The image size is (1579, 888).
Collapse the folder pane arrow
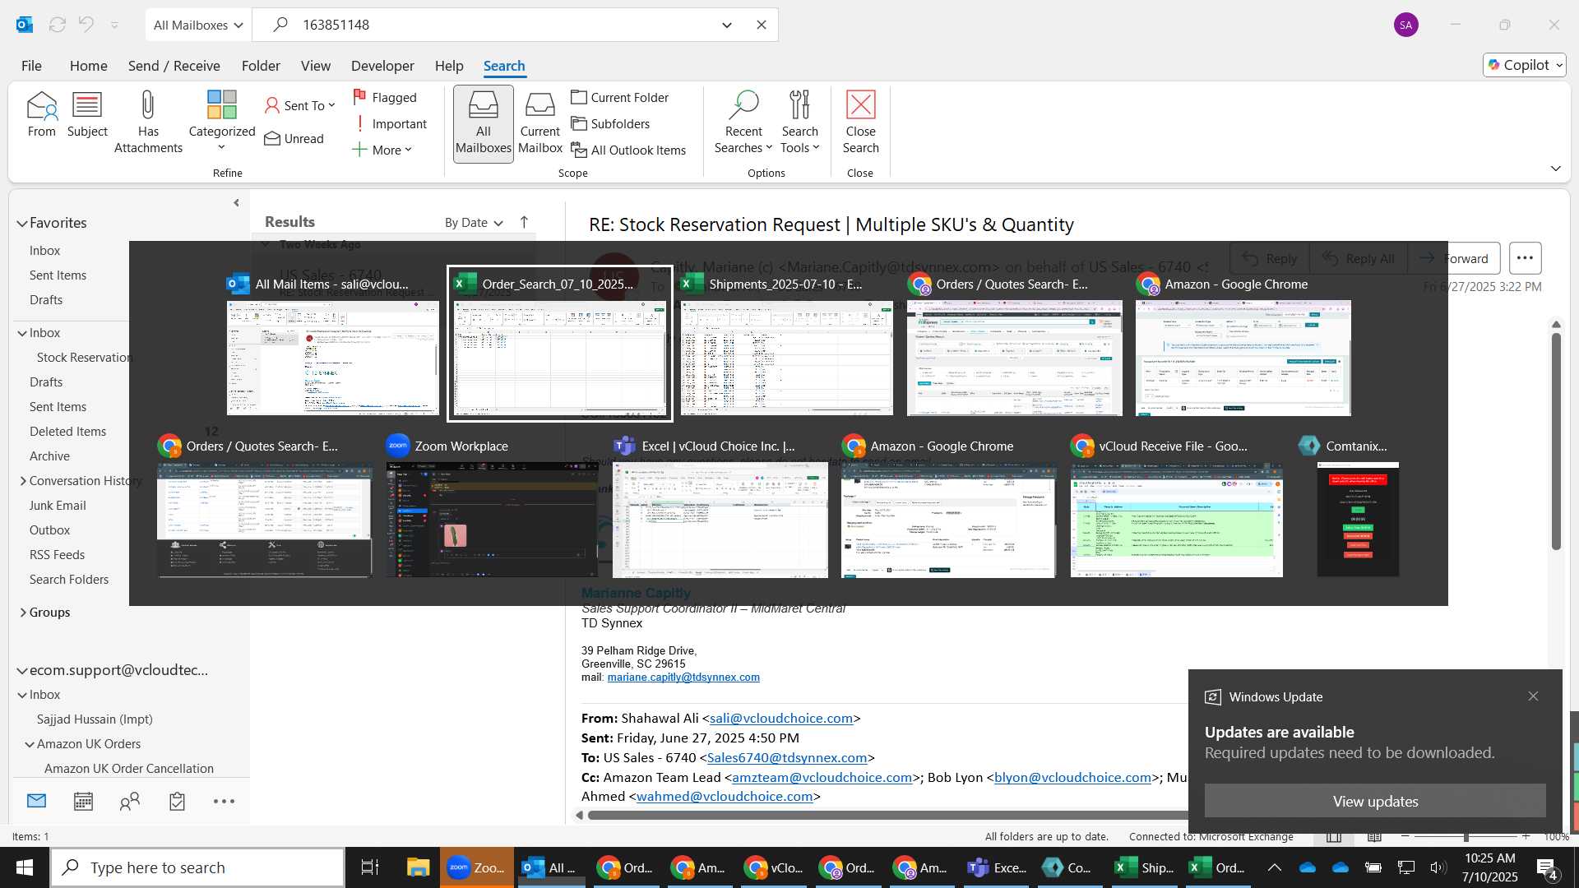236,202
